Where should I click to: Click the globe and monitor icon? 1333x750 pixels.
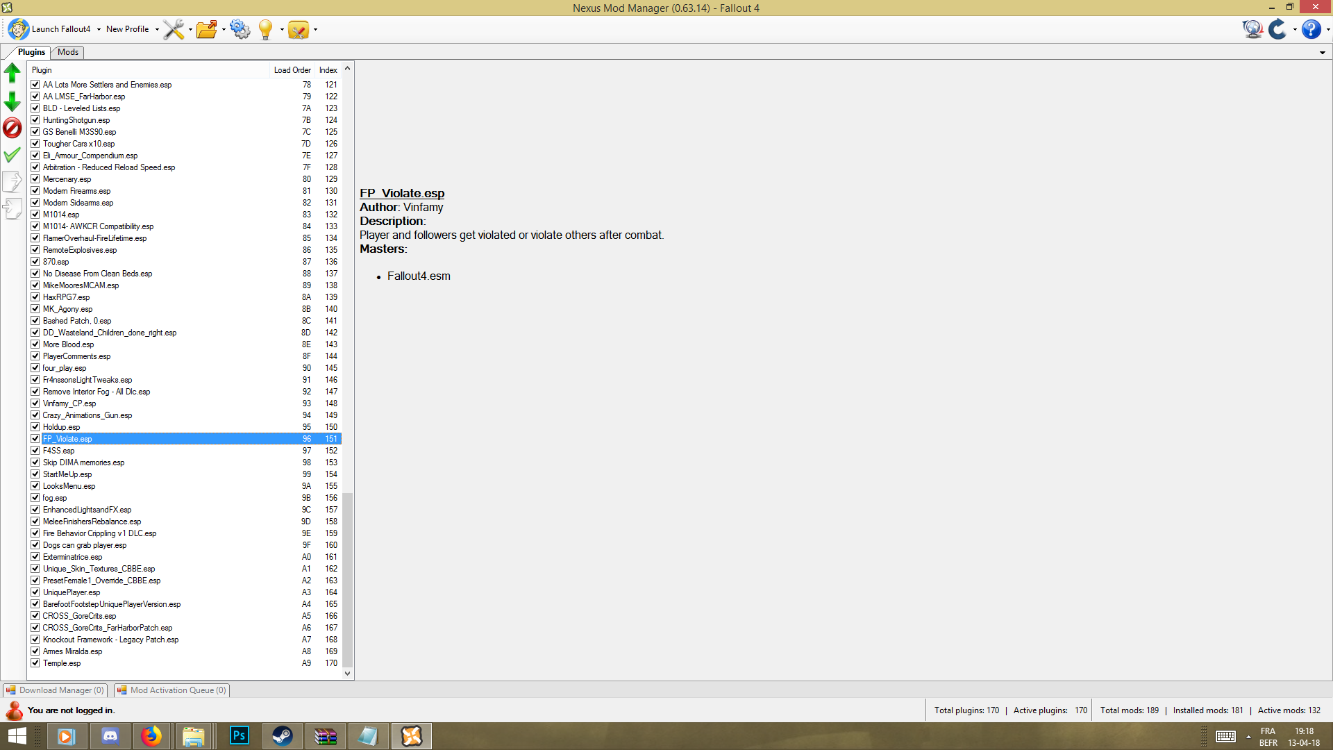(x=1252, y=29)
